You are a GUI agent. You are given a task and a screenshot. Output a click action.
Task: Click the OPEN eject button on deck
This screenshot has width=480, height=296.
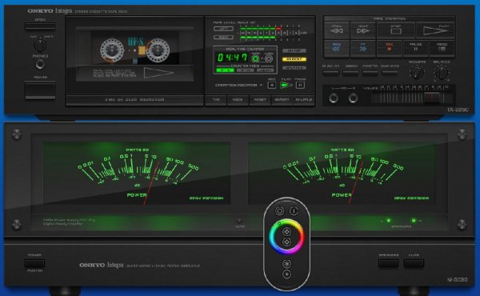coord(40,26)
